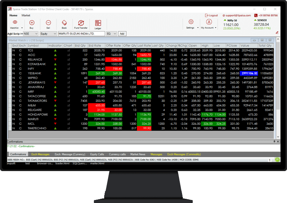Open chart icon for MARUTI row
Viewport: 287px width, 203px height.
(68, 119)
